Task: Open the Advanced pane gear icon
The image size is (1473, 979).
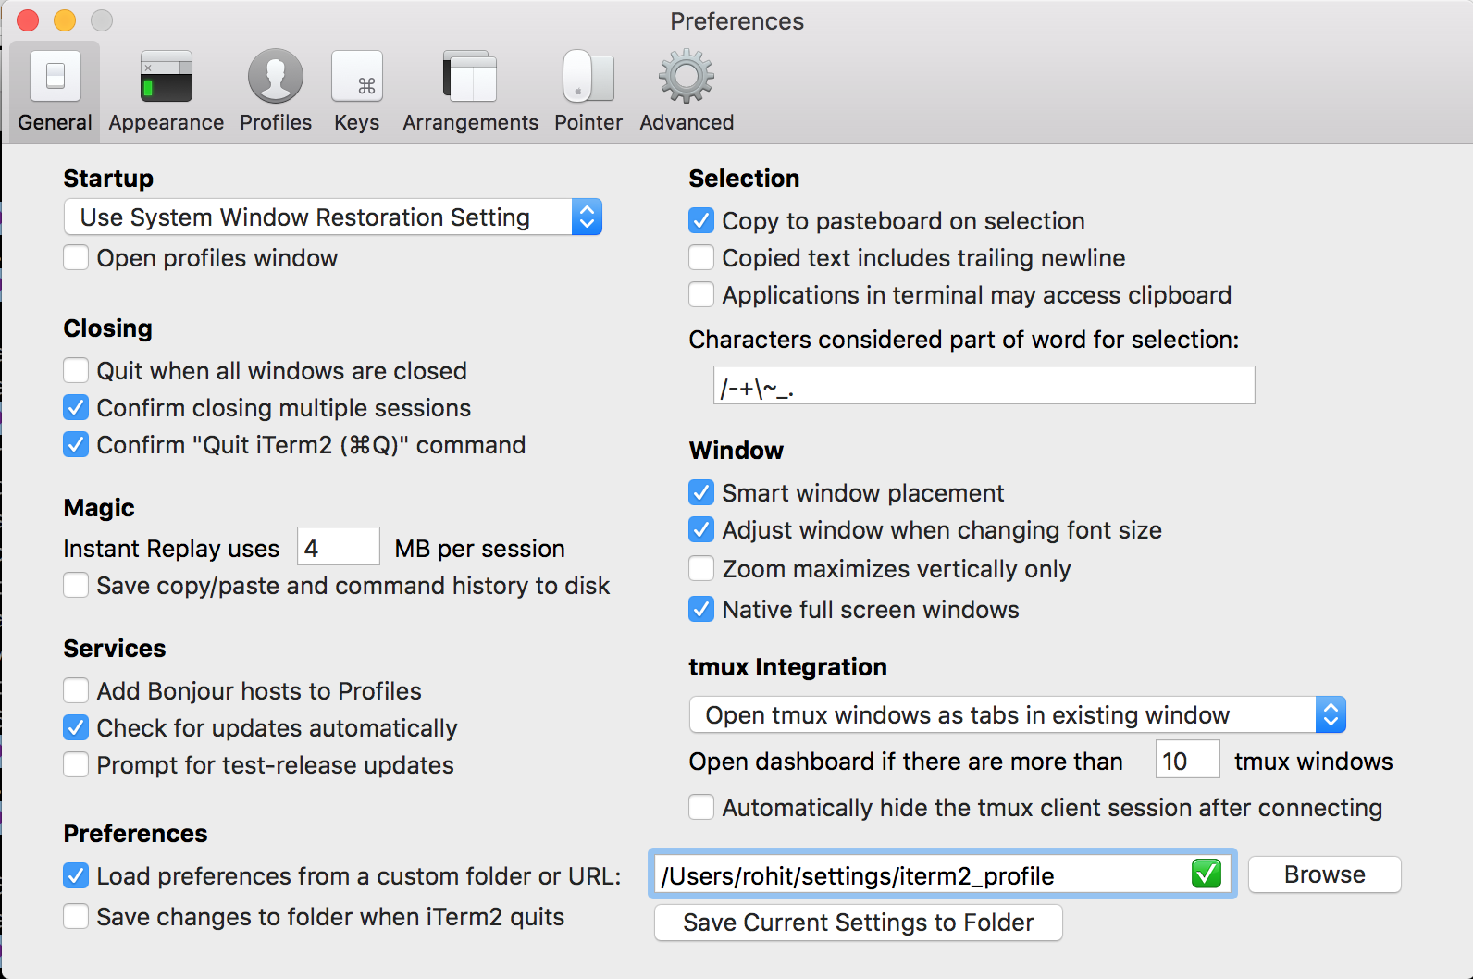Action: [x=687, y=76]
